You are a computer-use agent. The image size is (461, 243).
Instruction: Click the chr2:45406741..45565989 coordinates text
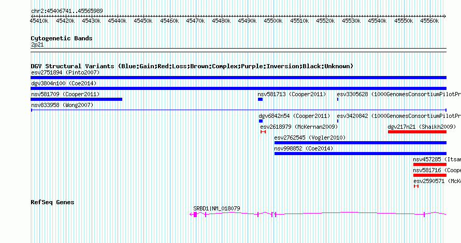67,11
